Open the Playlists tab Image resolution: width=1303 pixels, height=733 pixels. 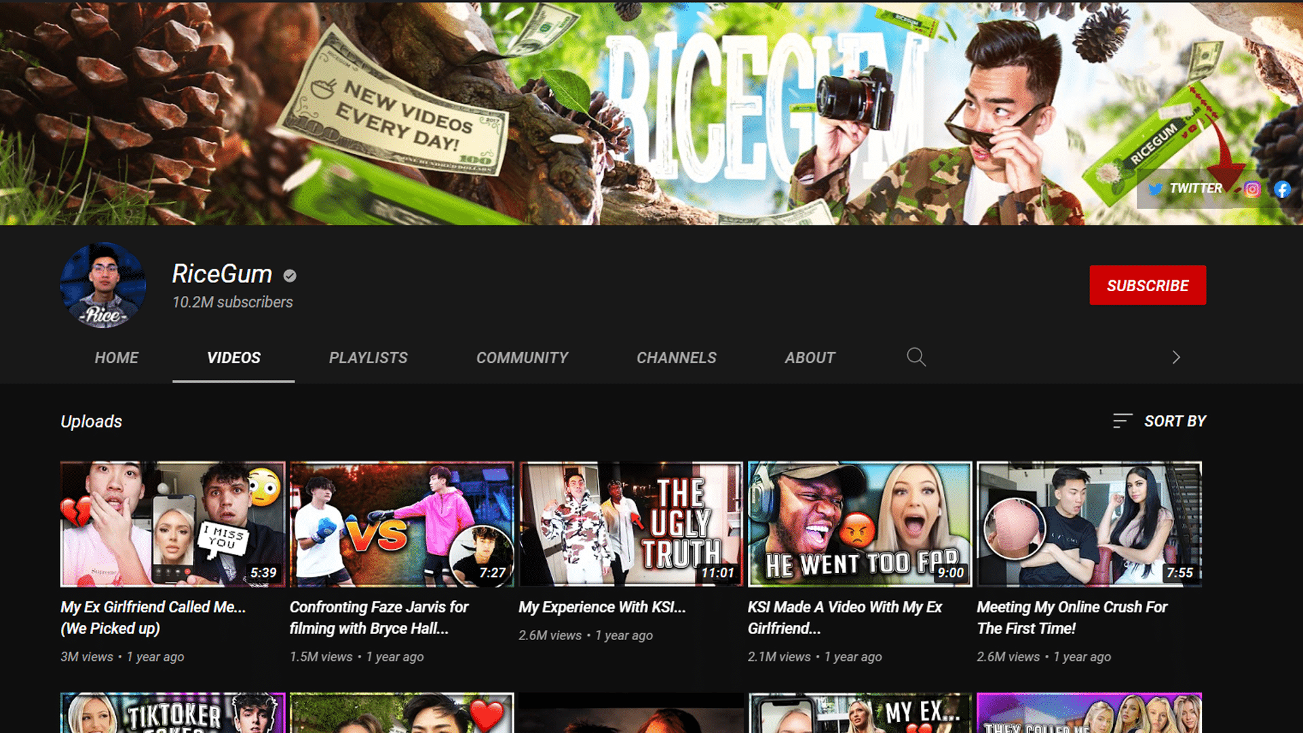(x=369, y=358)
